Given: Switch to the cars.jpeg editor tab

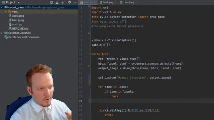Looking at the screenshot, I should coord(129,2).
